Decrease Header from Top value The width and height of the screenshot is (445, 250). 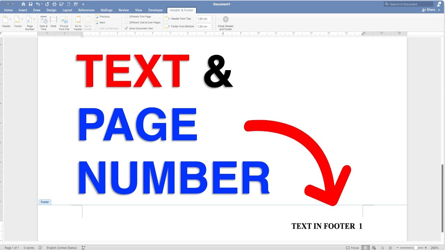coord(212,20)
